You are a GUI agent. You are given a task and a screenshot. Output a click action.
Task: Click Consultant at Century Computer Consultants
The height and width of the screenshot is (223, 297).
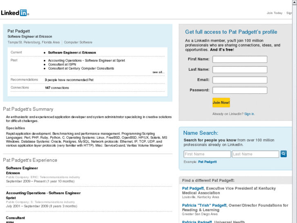pyautogui.click(x=81, y=68)
